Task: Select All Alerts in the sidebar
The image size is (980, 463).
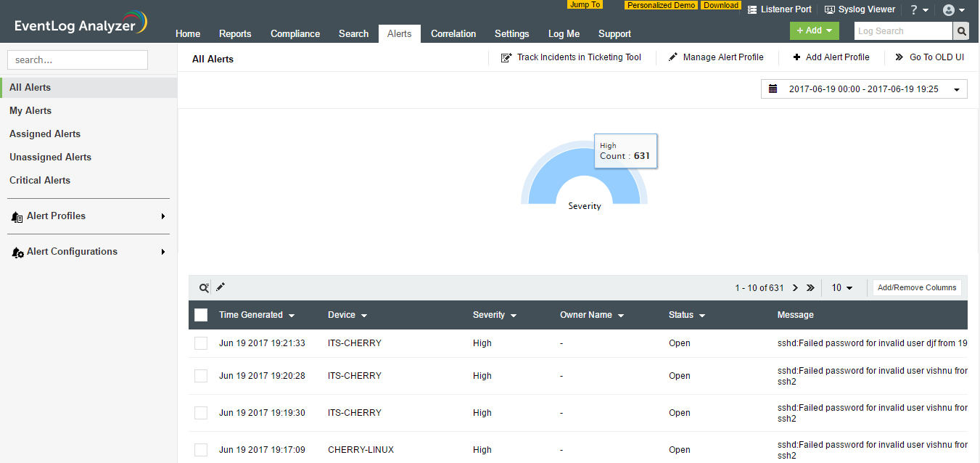Action: click(x=88, y=88)
